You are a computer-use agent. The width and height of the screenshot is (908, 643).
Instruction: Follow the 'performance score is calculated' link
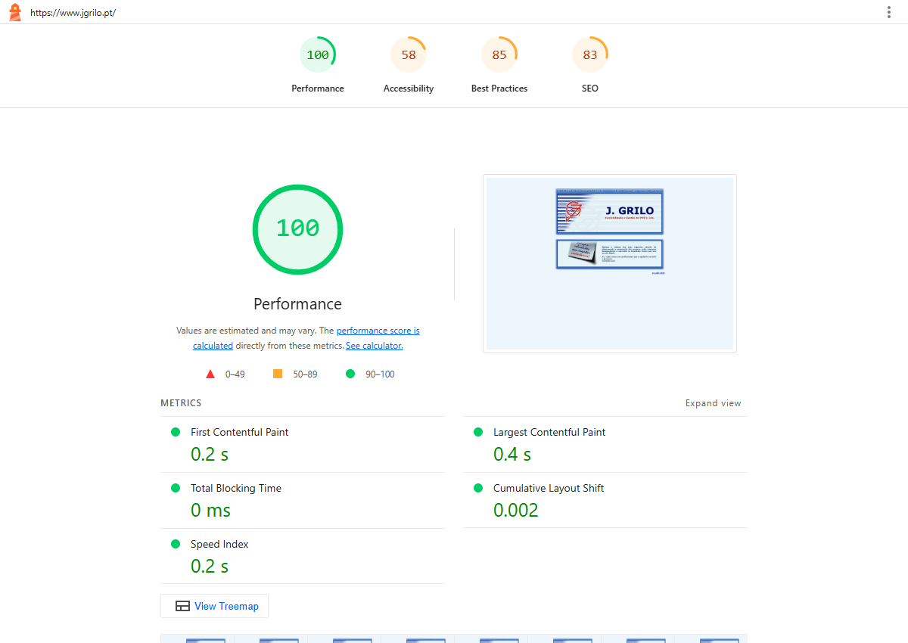(306, 338)
